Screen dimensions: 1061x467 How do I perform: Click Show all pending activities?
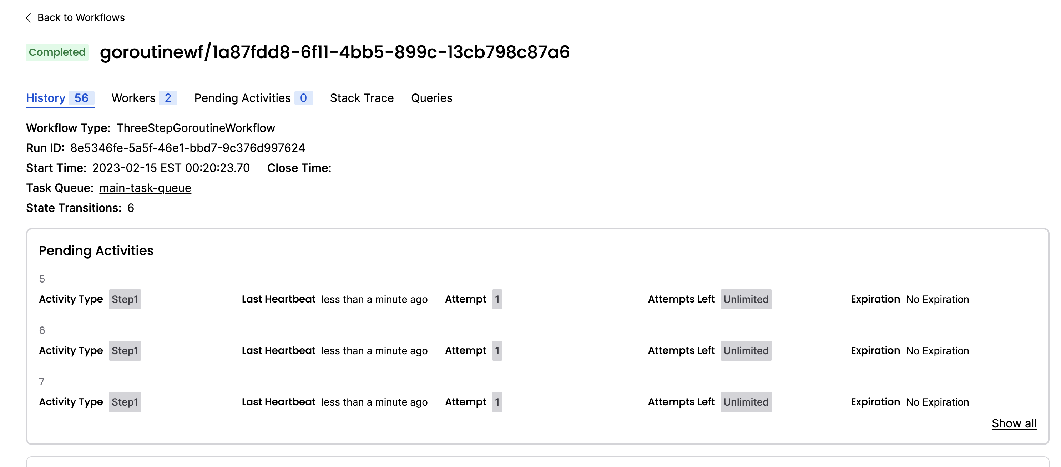pyautogui.click(x=1014, y=423)
